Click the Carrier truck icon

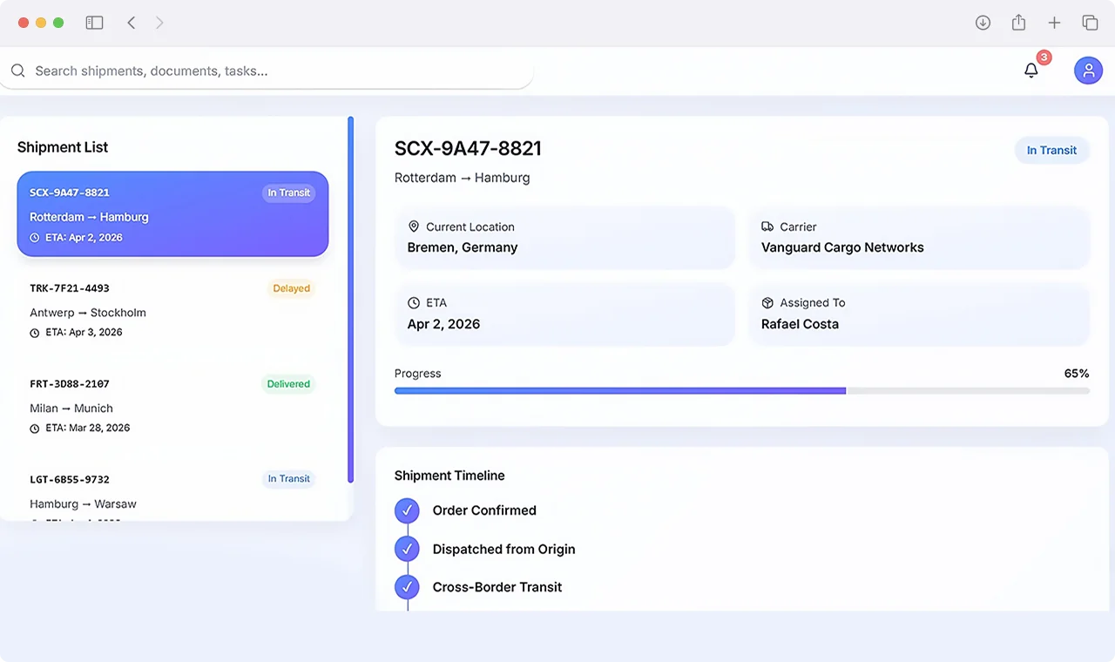[767, 226]
